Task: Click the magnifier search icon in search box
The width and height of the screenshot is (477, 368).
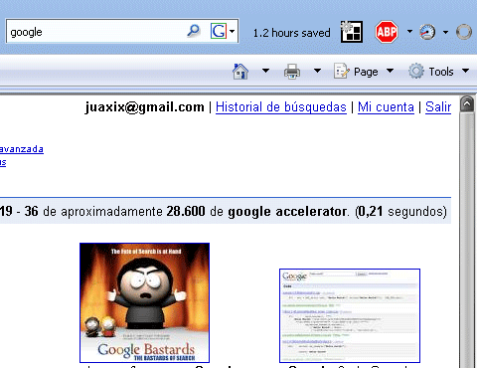Action: [194, 31]
